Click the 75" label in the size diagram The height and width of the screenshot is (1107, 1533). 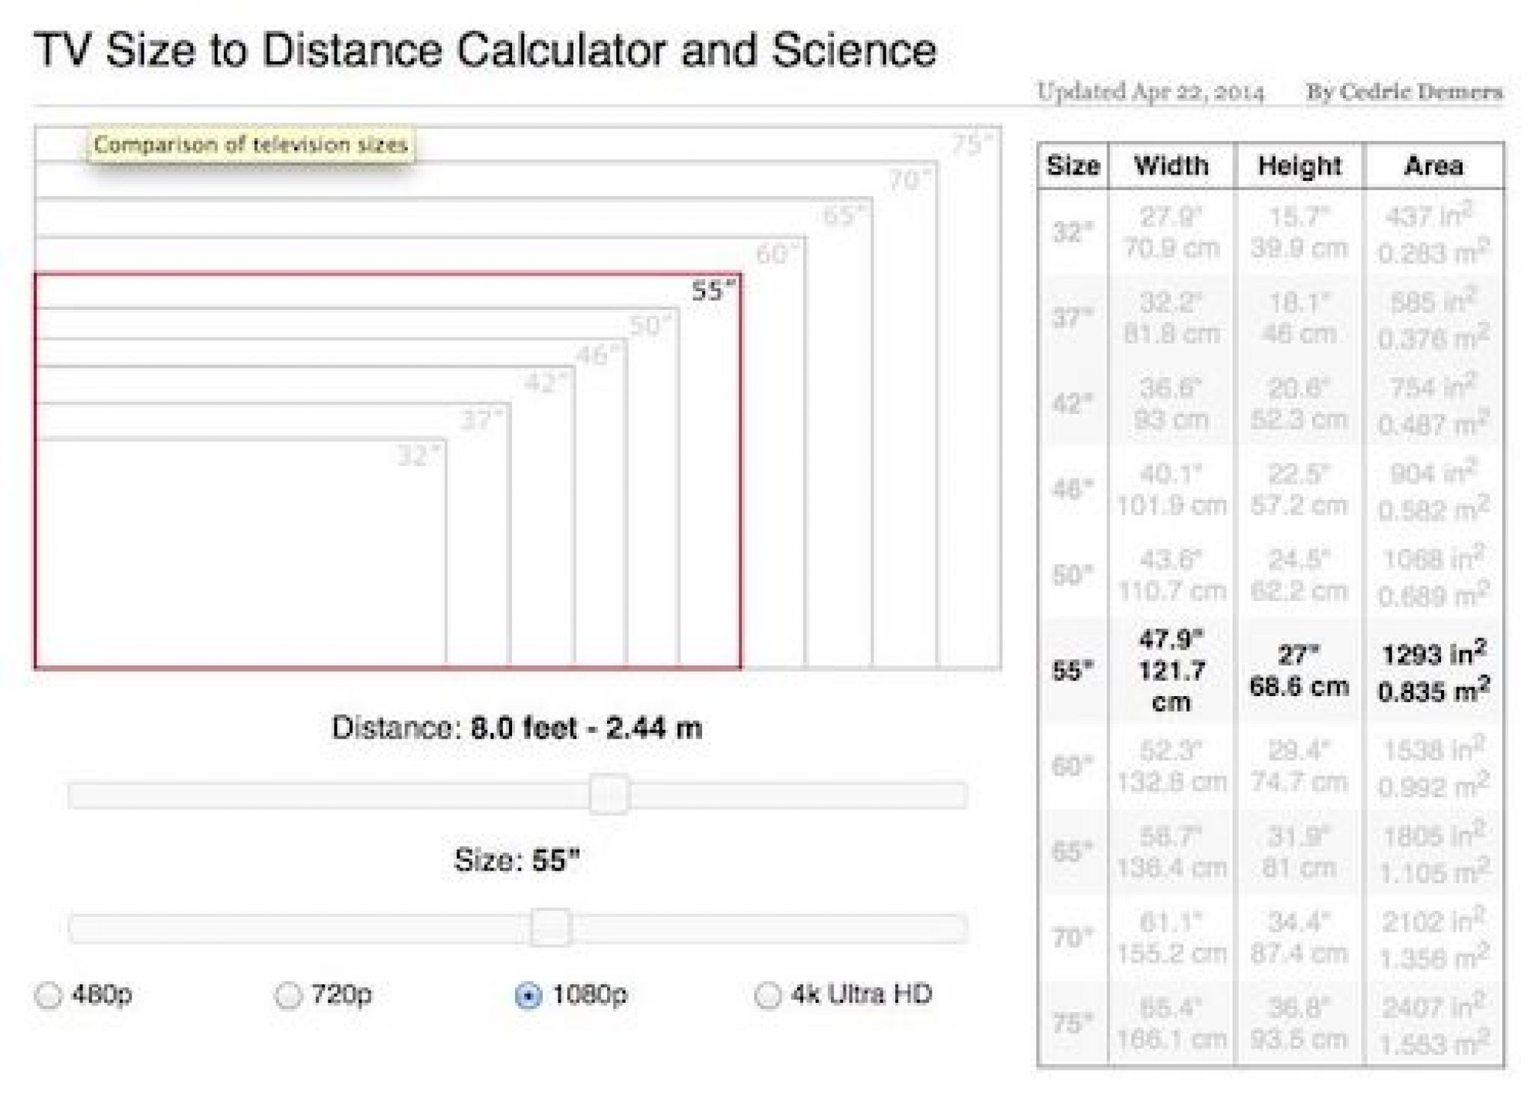972,144
